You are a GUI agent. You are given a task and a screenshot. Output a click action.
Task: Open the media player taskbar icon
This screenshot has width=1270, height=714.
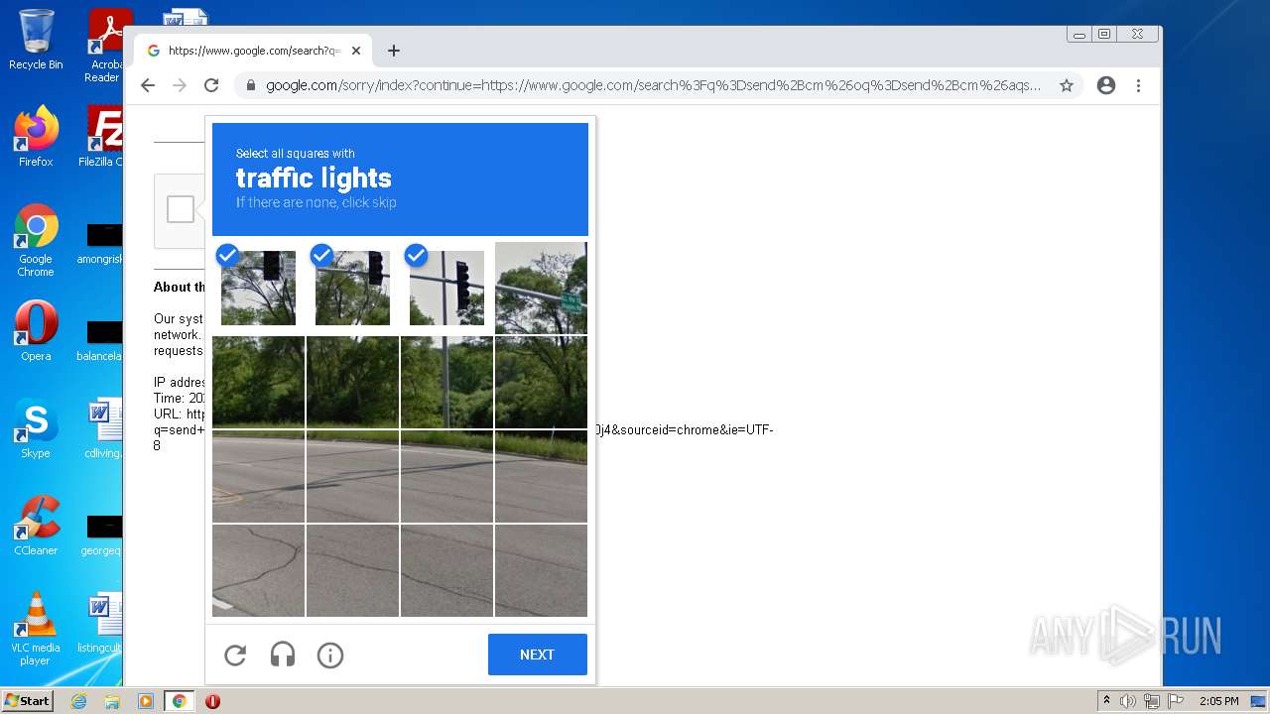146,701
